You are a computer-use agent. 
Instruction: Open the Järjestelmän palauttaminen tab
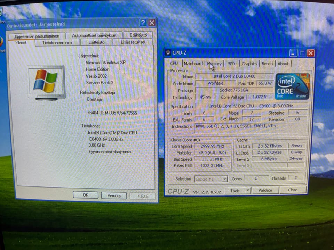(37, 36)
